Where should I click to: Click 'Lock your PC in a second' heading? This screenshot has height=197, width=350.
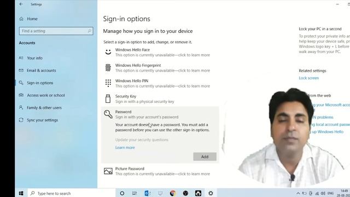point(320,29)
